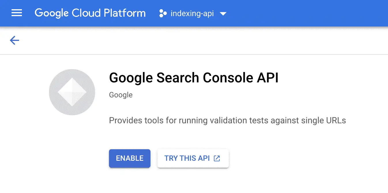Click the 'Google' publisher name below title
388x193 pixels.
(x=121, y=95)
